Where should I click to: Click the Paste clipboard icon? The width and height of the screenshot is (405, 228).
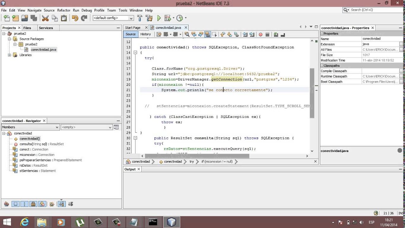(x=64, y=18)
